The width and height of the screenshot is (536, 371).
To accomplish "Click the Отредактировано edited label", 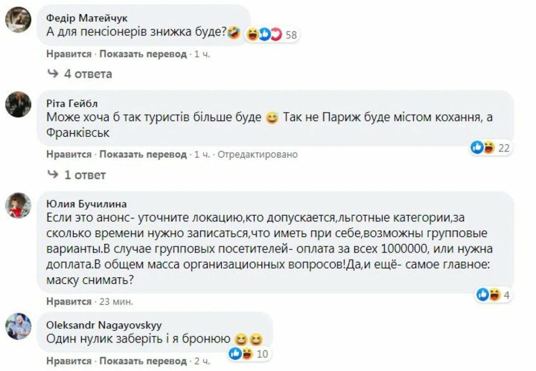I will tap(257, 154).
